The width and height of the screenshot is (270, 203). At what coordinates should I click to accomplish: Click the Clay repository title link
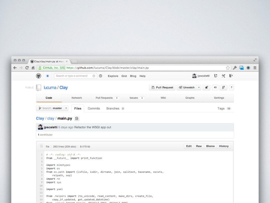click(x=64, y=87)
